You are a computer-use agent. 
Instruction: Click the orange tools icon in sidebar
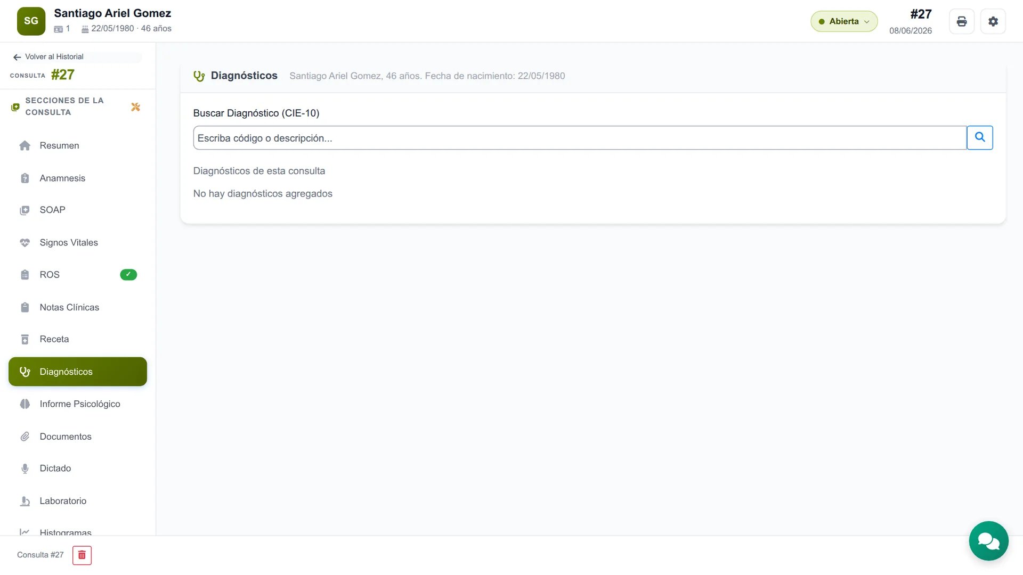(135, 107)
